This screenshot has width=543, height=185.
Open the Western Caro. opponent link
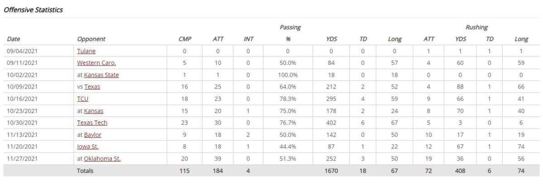point(96,63)
